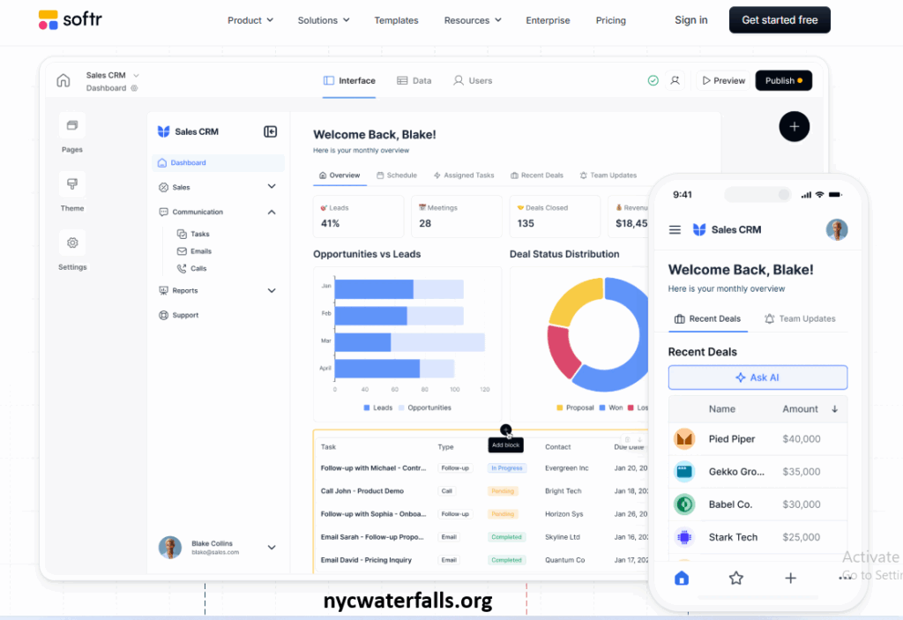903x620 pixels.
Task: Open hamburger menu in mobile preview
Action: click(x=675, y=230)
